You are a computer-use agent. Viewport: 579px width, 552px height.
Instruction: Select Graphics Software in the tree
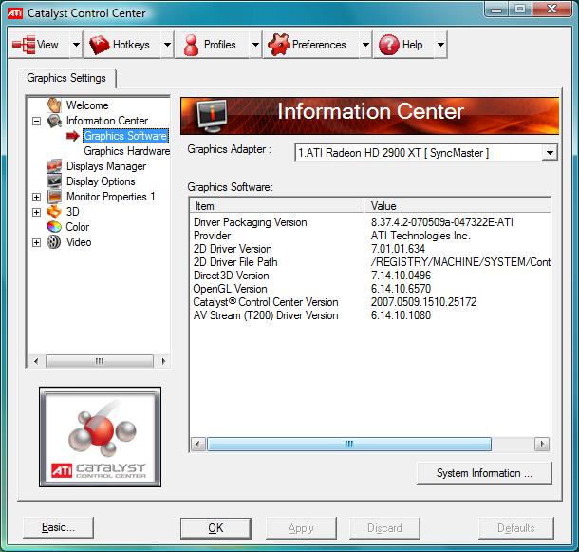pos(125,136)
